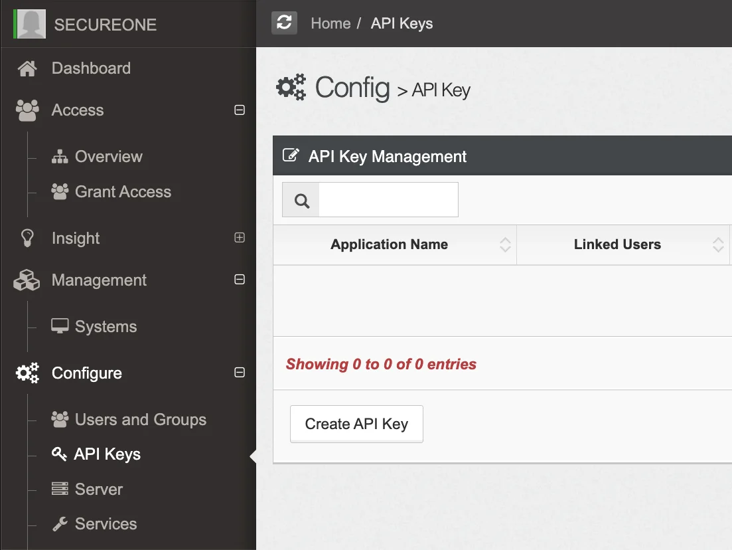Expand the Insight menu section
The width and height of the screenshot is (732, 550).
coord(240,237)
